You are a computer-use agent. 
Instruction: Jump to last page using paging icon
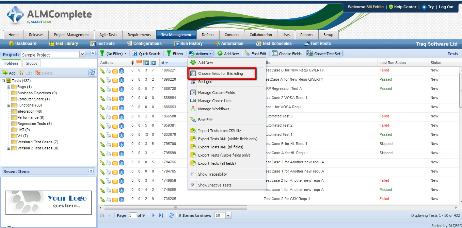click(161, 215)
